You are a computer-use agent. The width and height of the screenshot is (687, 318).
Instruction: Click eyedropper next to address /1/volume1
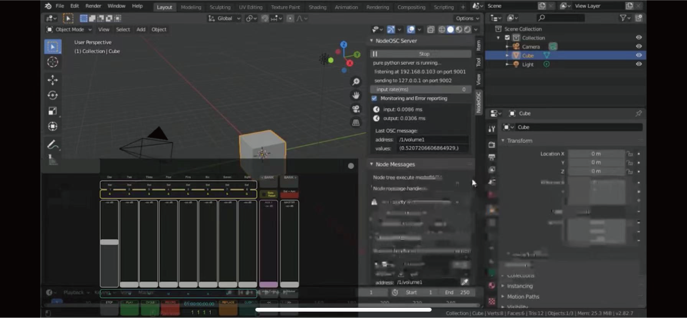(x=464, y=282)
